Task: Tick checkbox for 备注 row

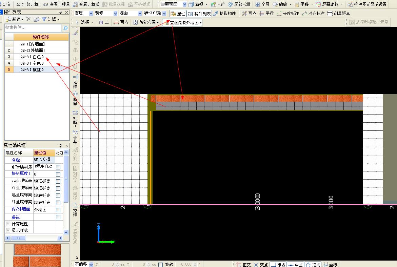Action: point(58,217)
